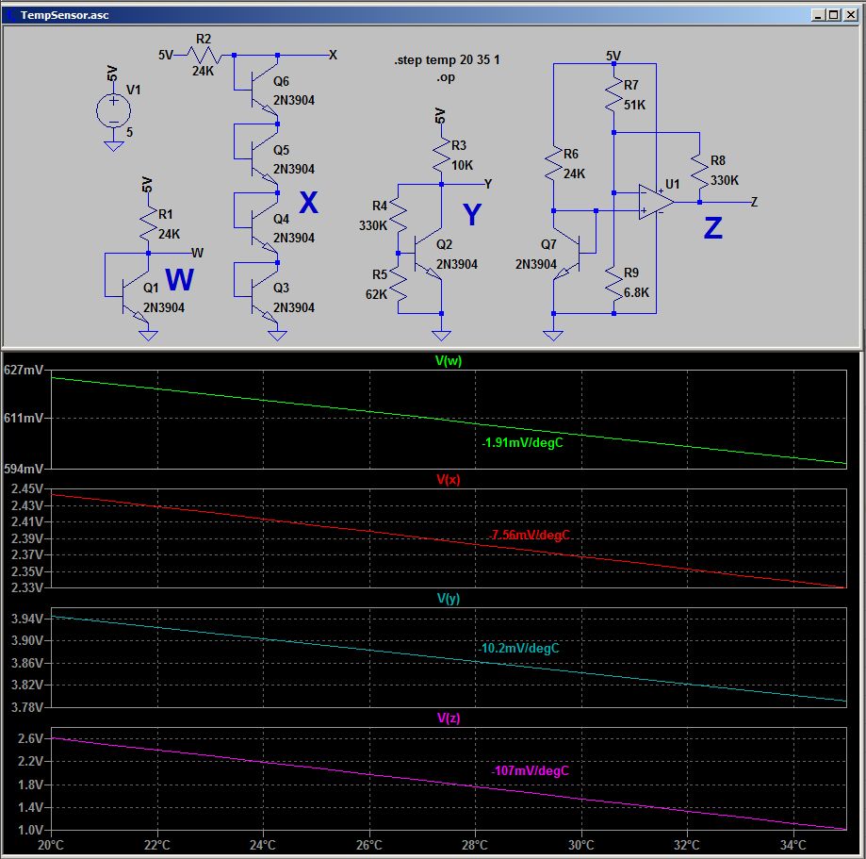Screen dimensions: 866x859
Task: Click ground symbol under Q7 circuit
Action: (x=553, y=336)
